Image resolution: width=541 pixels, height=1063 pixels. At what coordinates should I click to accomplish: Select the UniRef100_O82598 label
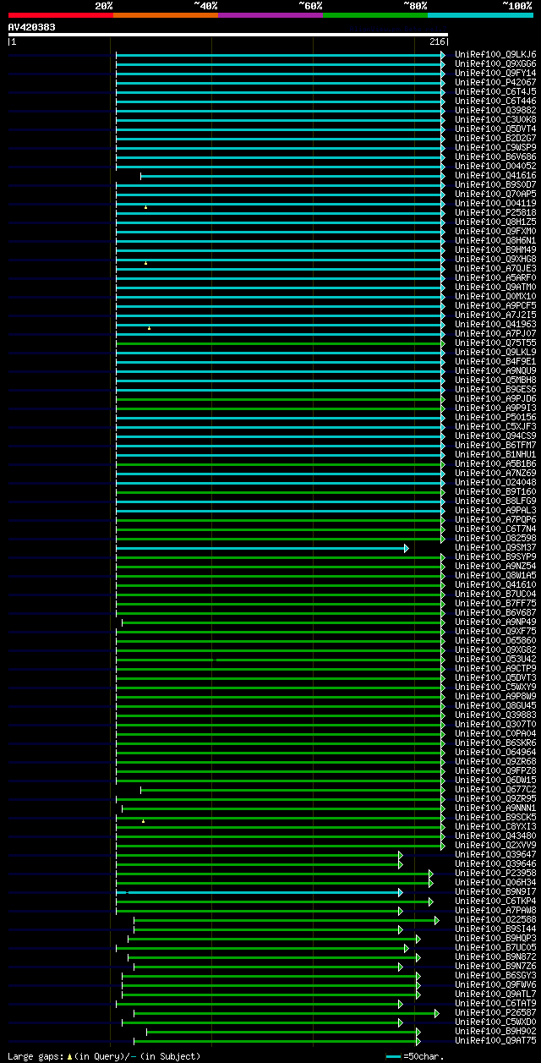pos(495,538)
